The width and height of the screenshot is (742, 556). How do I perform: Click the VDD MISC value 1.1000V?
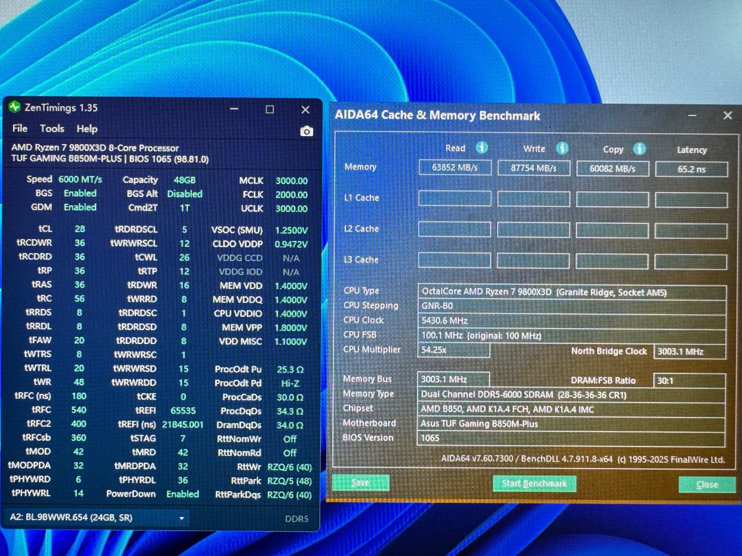(x=291, y=342)
